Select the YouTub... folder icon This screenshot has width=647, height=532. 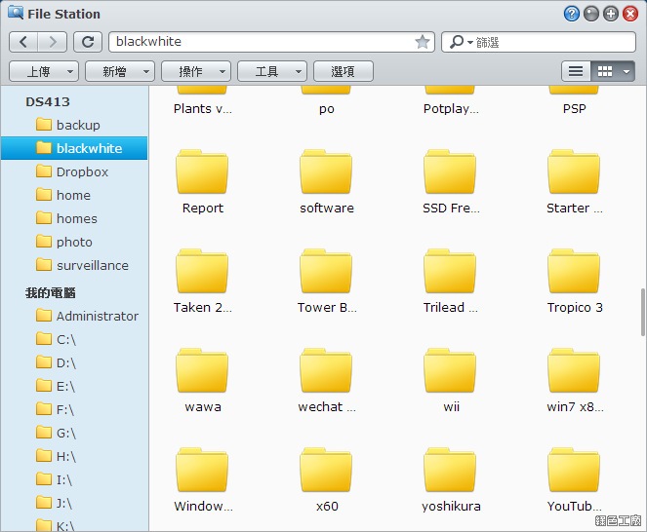point(574,470)
